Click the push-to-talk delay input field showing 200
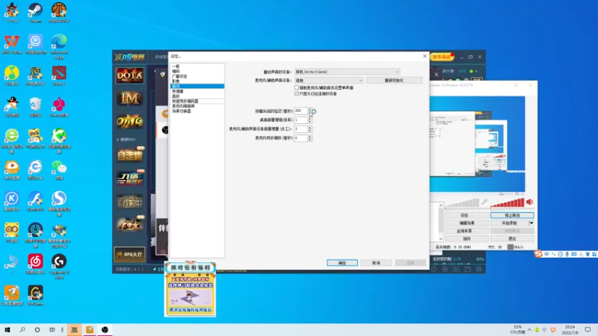Image resolution: width=598 pixels, height=336 pixels. click(x=301, y=111)
